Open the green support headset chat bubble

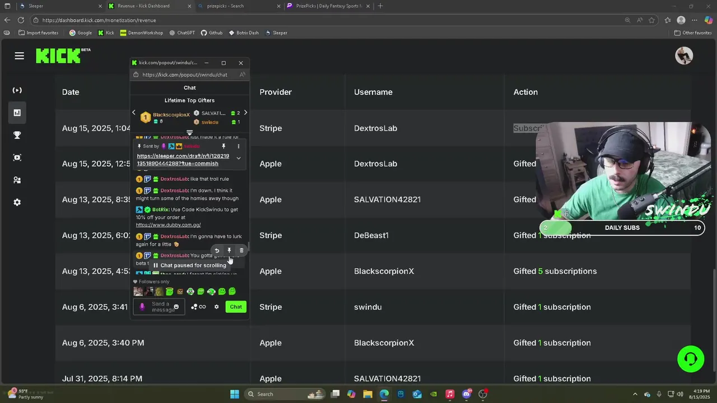point(690,359)
